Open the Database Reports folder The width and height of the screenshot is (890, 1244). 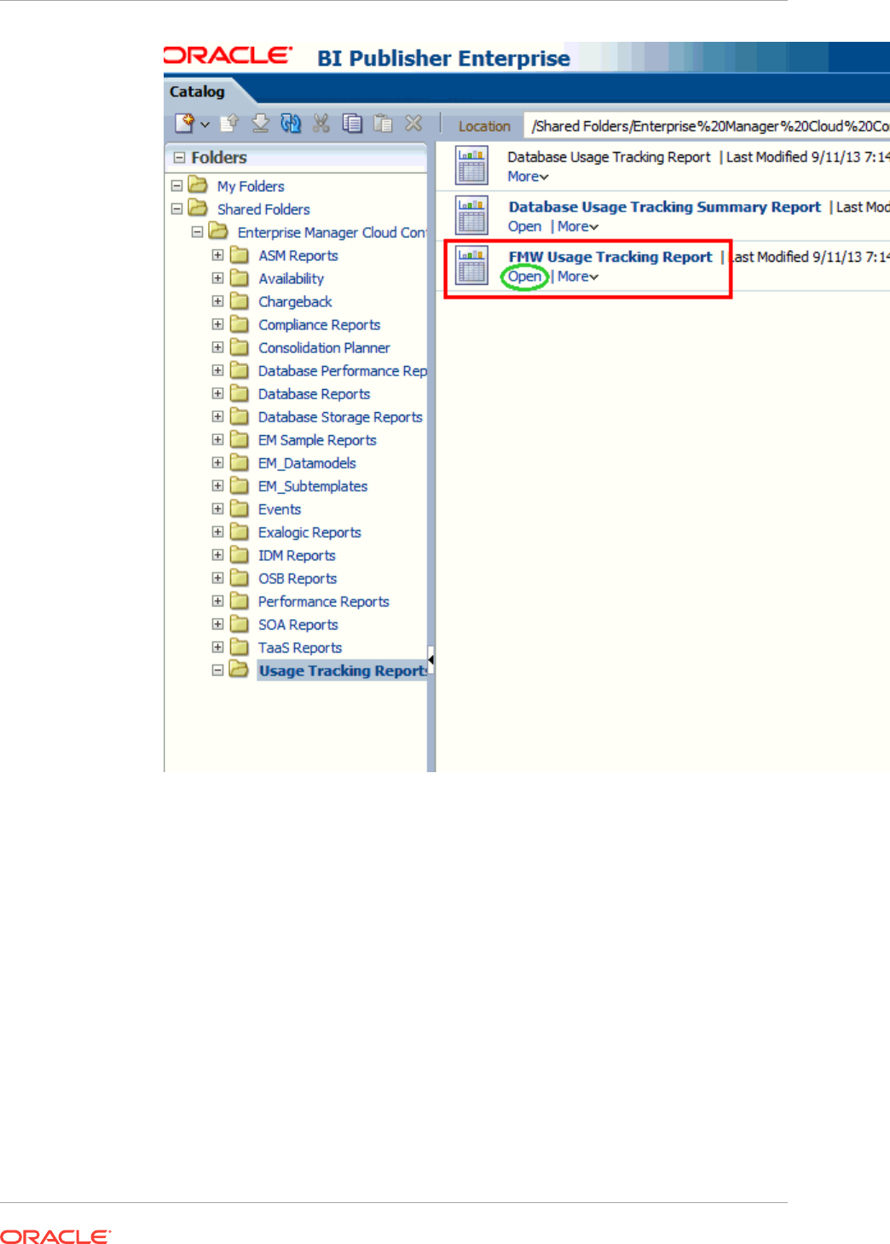(314, 393)
